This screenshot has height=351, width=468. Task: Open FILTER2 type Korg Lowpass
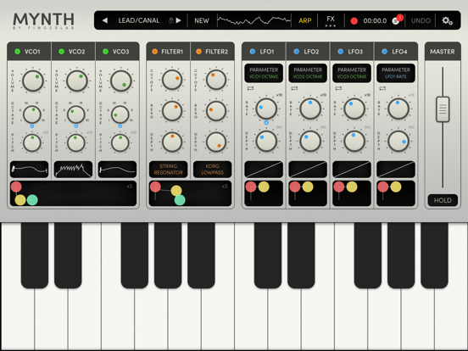click(x=212, y=170)
